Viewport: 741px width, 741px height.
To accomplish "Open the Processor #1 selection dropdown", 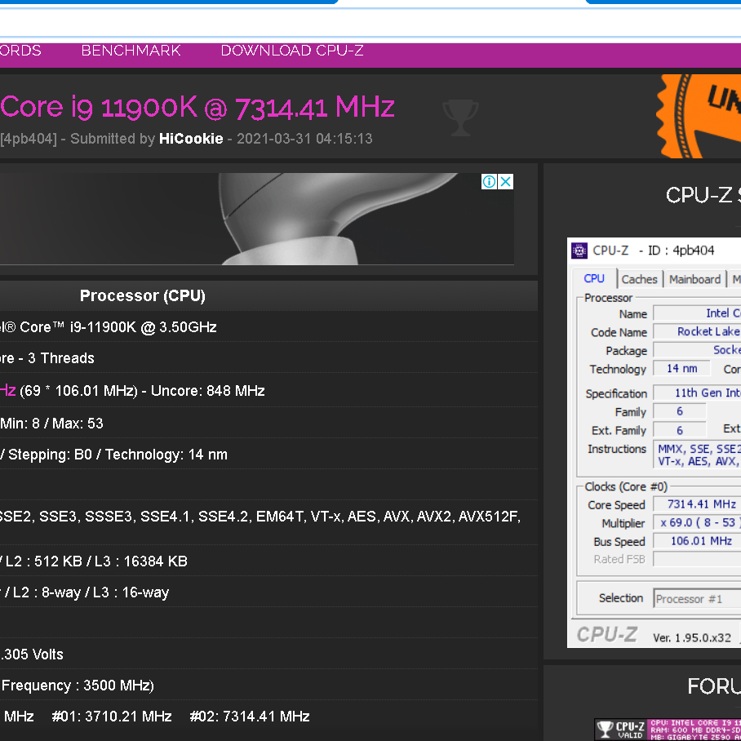I will 697,599.
